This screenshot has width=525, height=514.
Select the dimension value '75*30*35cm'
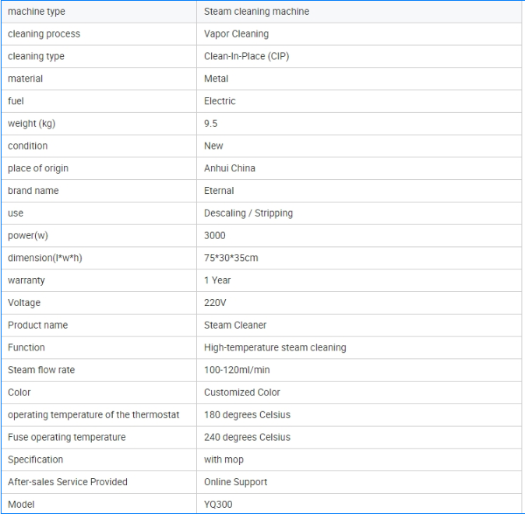(231, 258)
